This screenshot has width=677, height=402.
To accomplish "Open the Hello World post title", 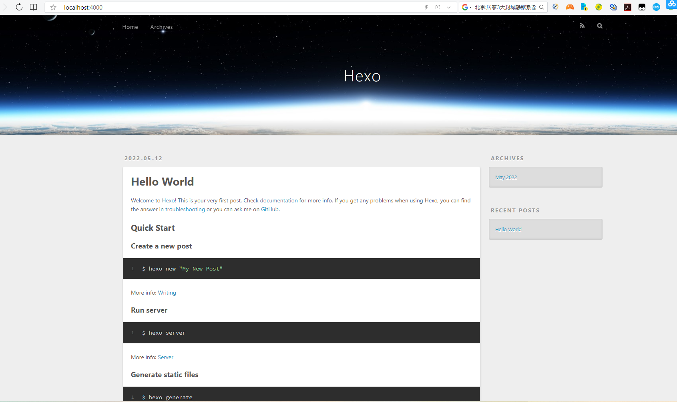I will click(162, 182).
